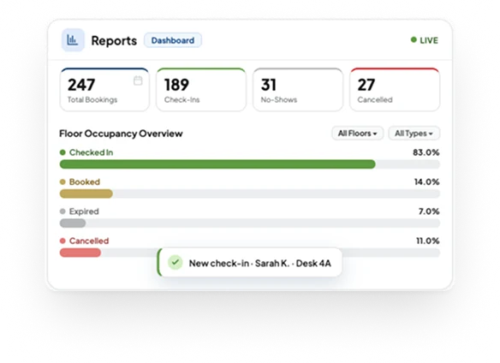Open the 189 Check-Ins card
The image size is (500, 363).
coord(201,90)
